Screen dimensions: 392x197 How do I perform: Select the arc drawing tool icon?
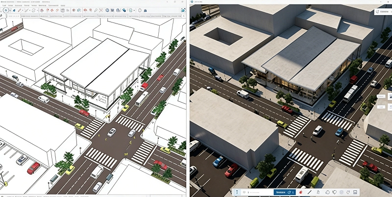click(x=34, y=10)
